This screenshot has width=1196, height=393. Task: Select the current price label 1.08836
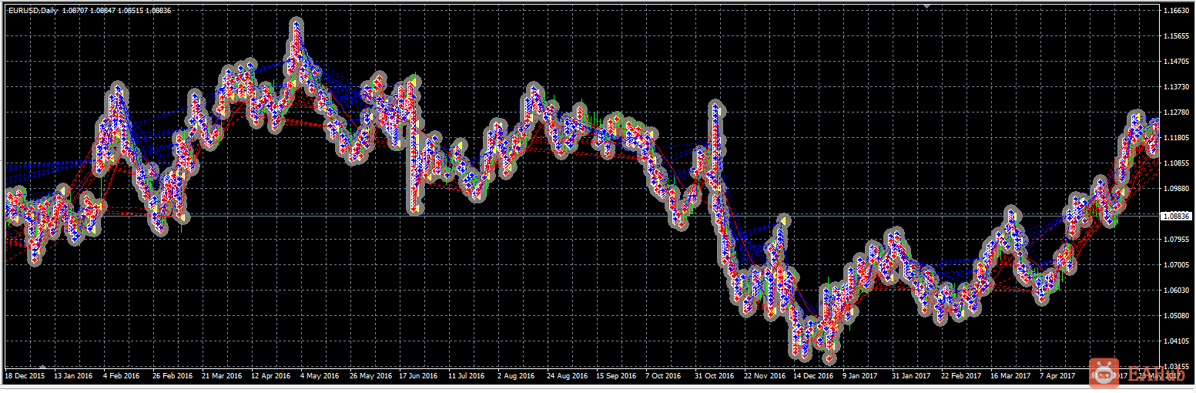pos(1175,217)
